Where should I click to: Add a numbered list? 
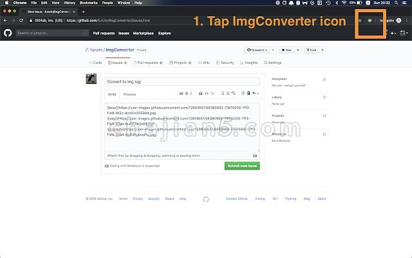(228, 93)
